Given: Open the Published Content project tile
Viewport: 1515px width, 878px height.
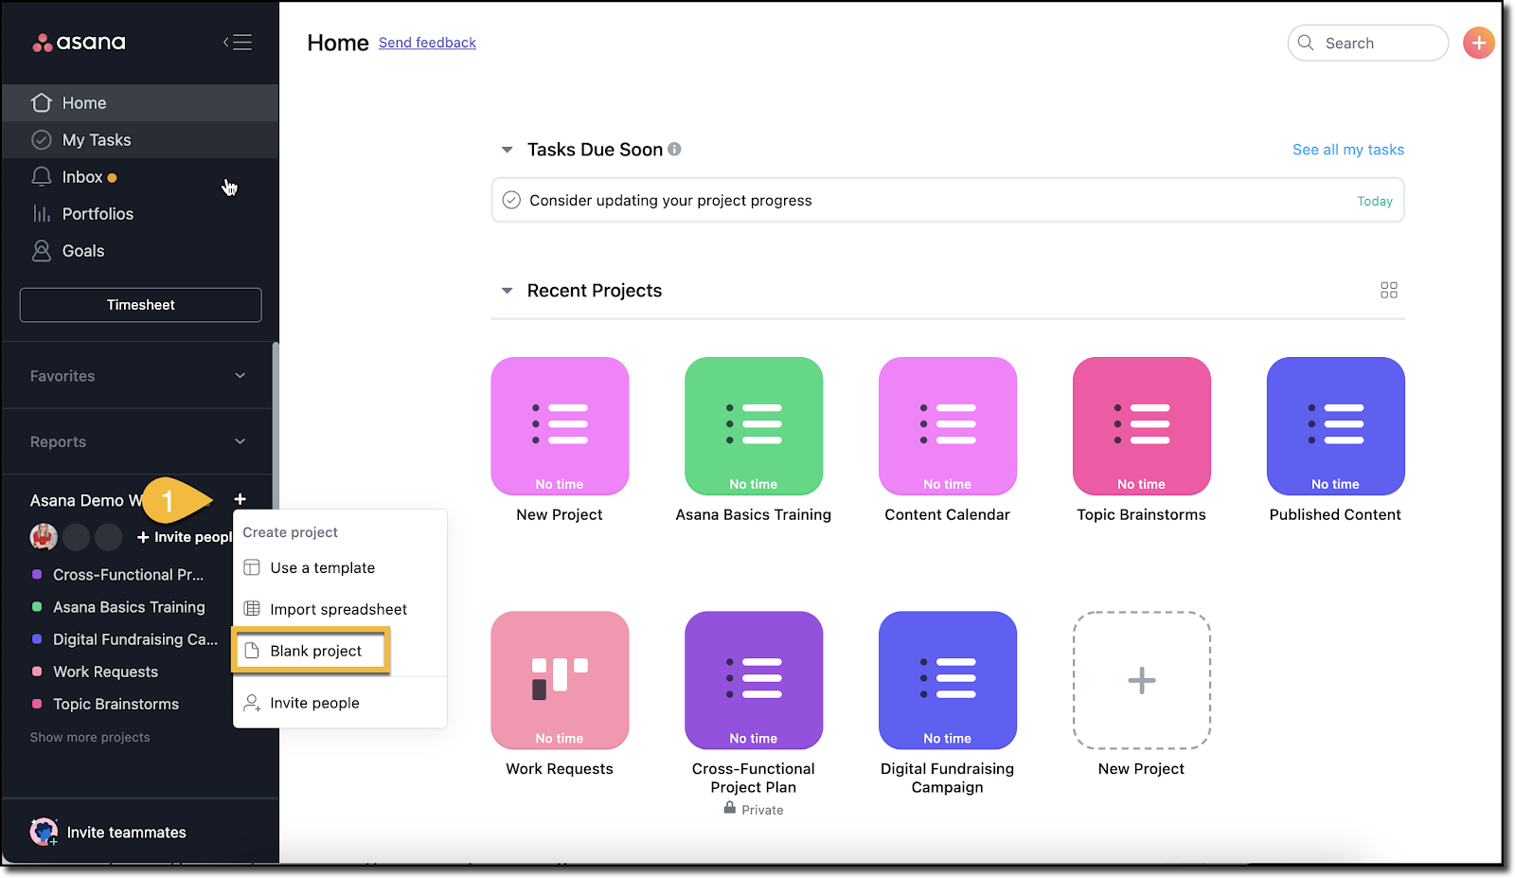Looking at the screenshot, I should [1336, 426].
